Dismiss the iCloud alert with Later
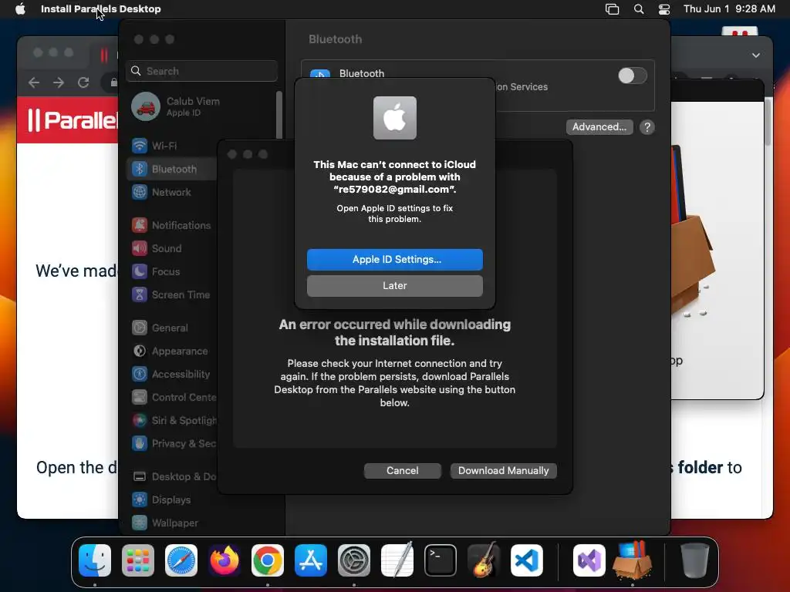 pos(394,285)
